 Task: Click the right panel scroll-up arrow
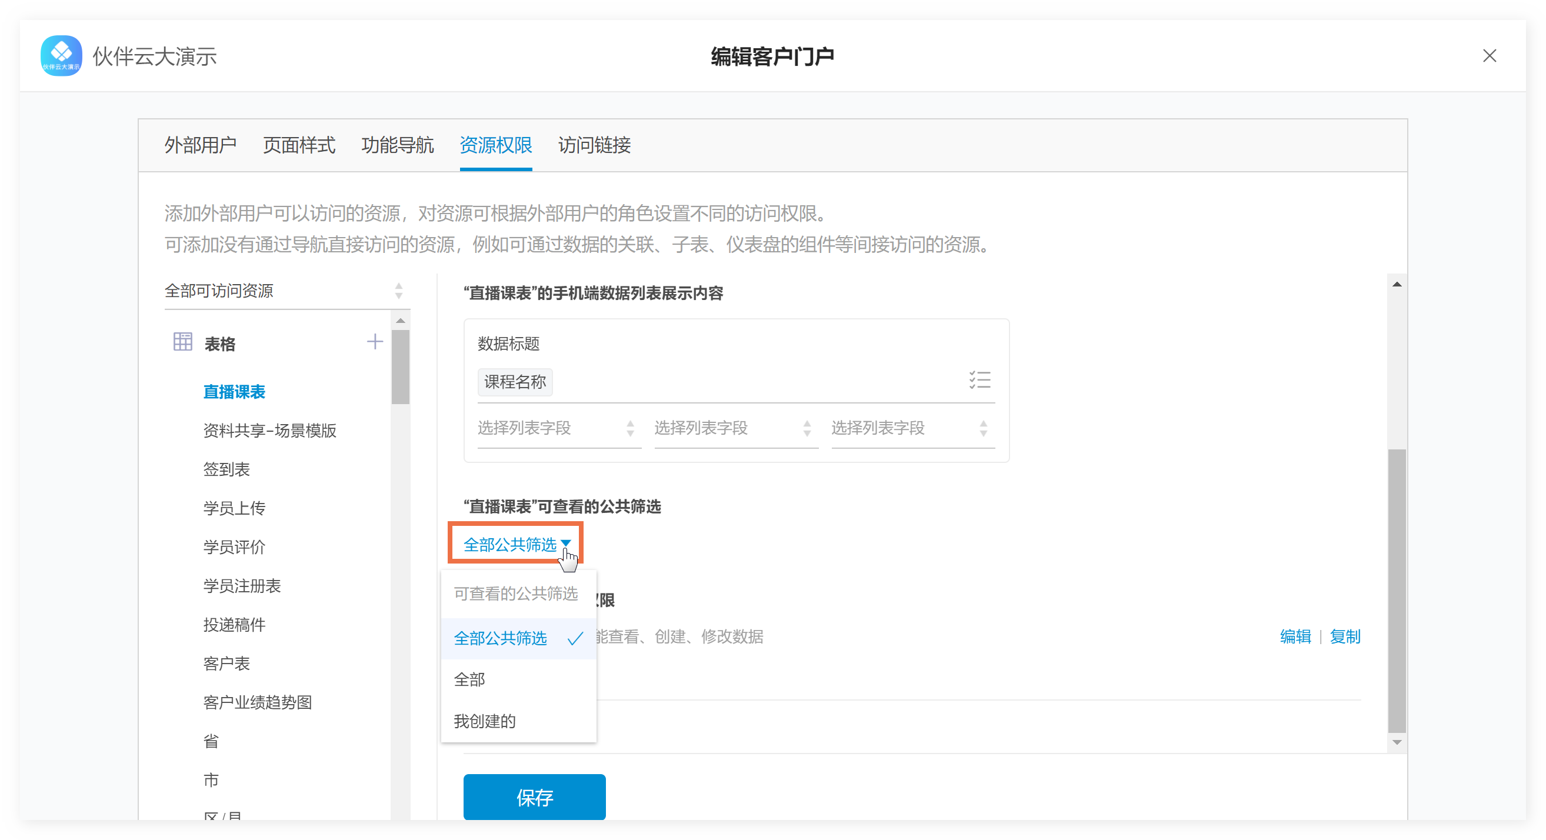1397,284
